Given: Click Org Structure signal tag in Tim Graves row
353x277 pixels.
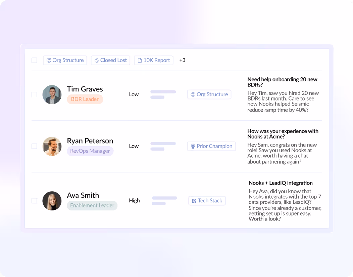Looking at the screenshot, I should point(209,94).
